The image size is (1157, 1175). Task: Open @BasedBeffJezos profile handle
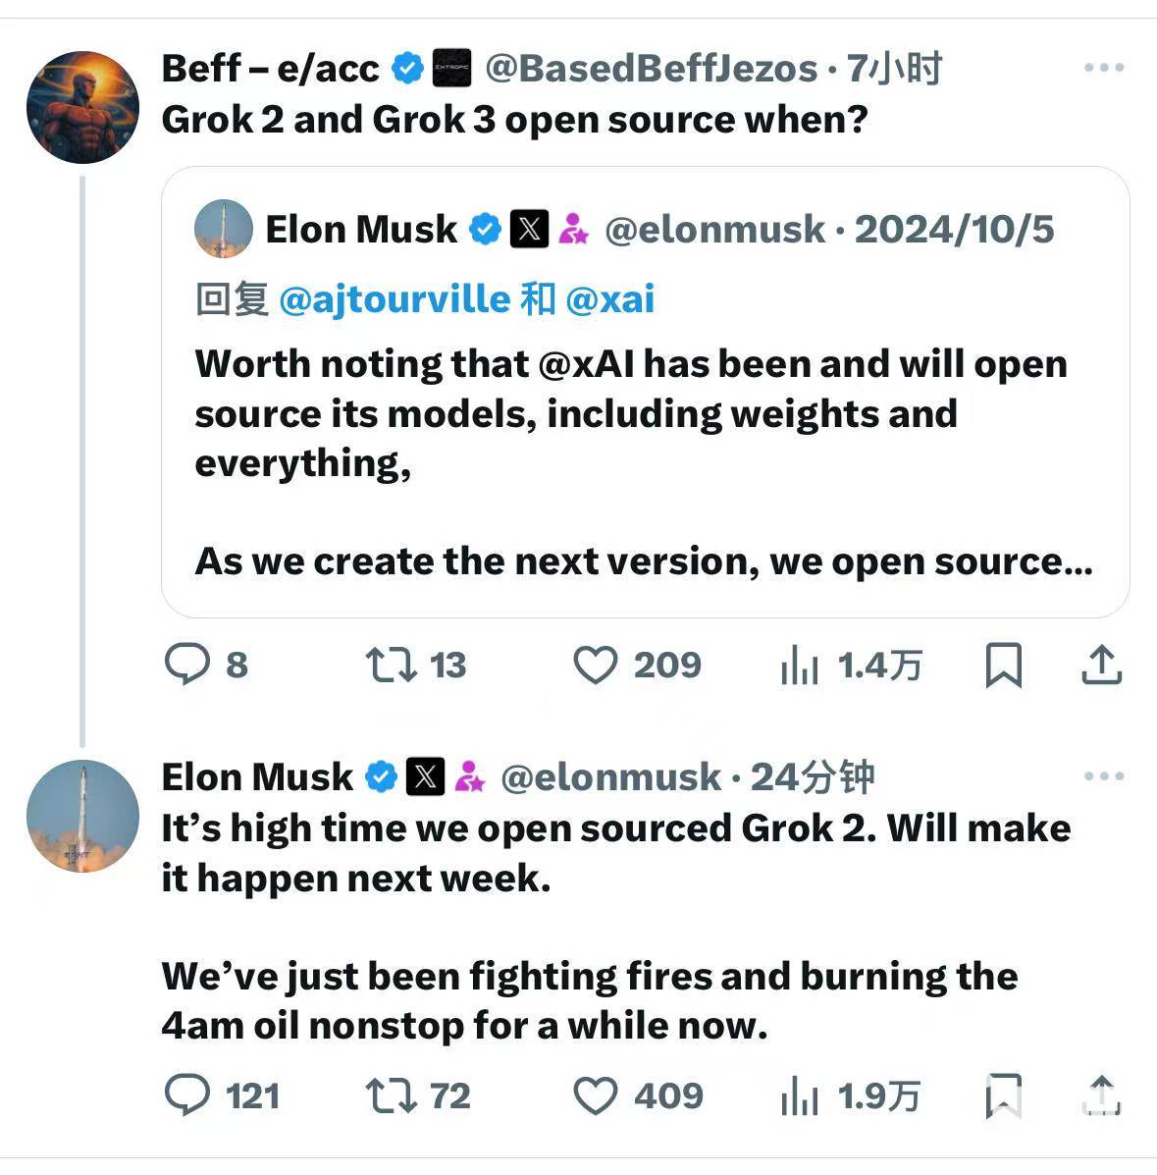(x=651, y=69)
